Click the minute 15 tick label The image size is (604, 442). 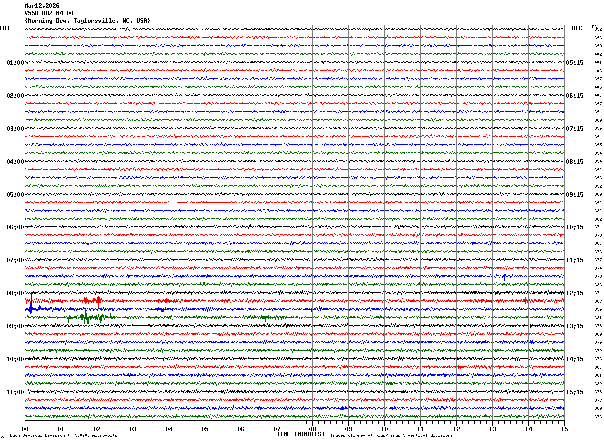[564, 429]
